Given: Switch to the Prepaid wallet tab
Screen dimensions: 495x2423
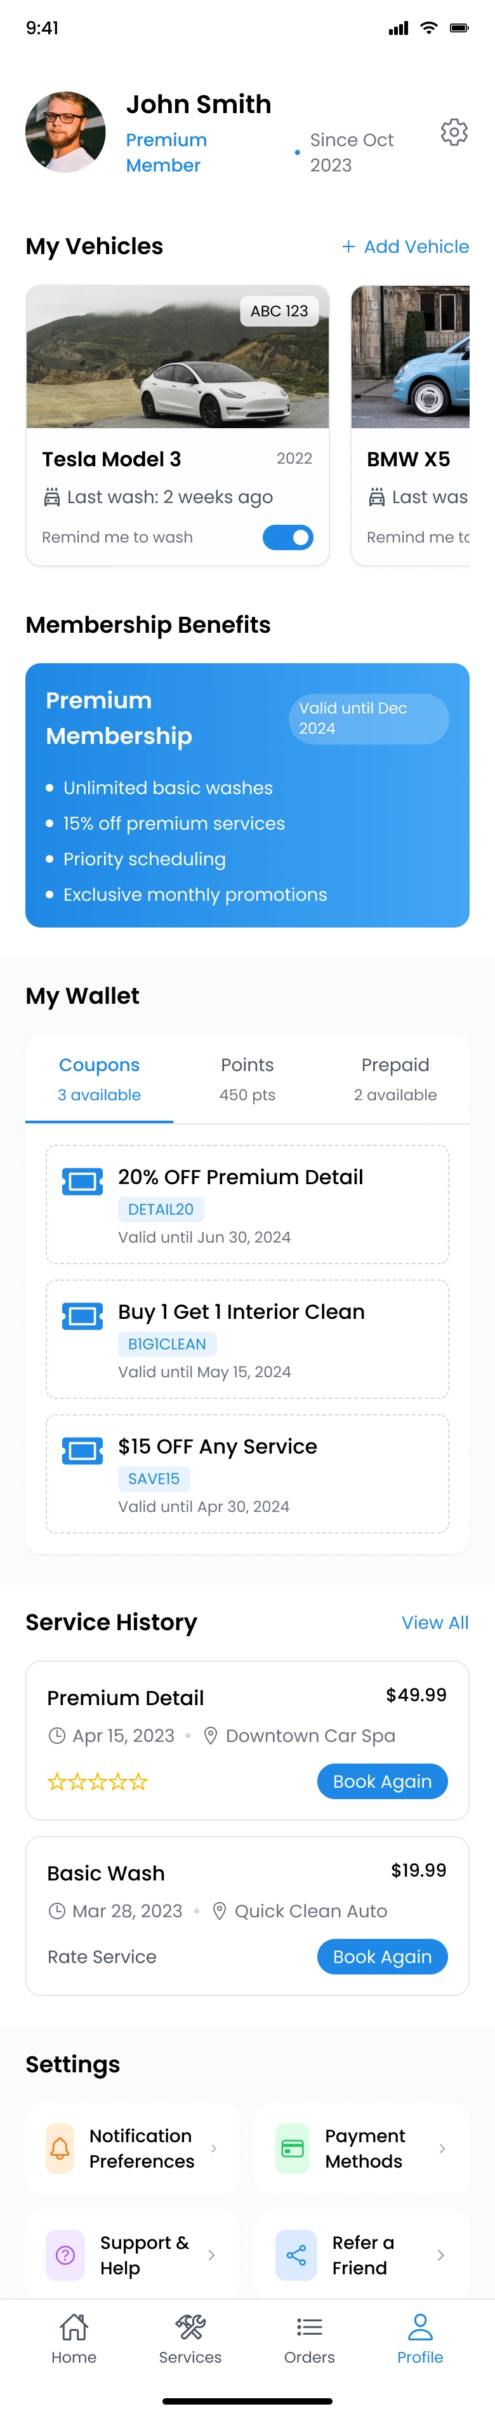Looking at the screenshot, I should [x=395, y=1078].
